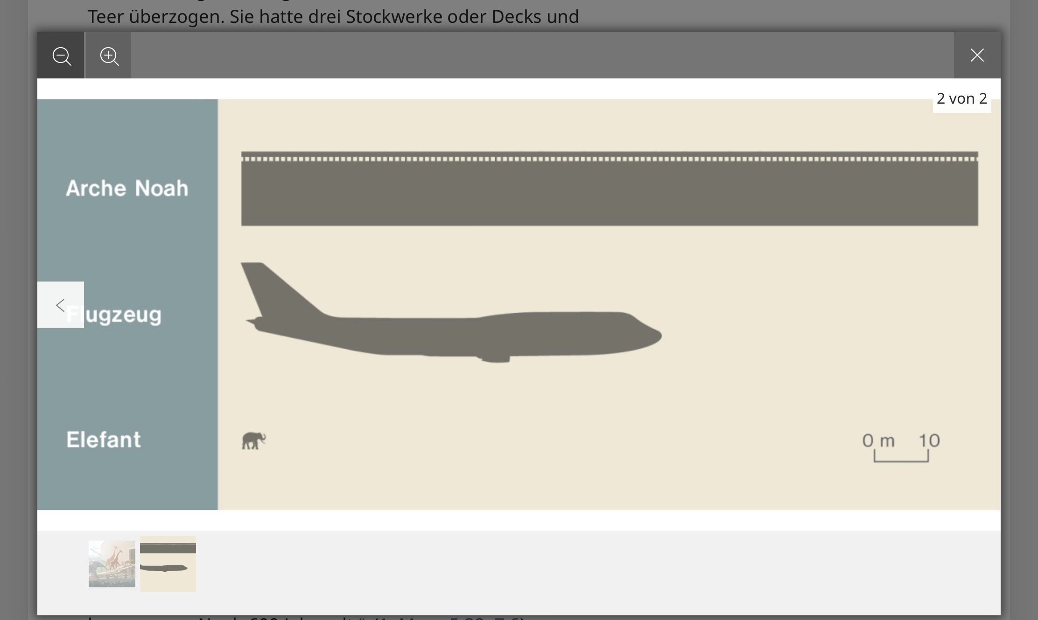Screen dimensions: 1038x620
Task: Open the giraffes thumbnail
Action: [x=112, y=564]
